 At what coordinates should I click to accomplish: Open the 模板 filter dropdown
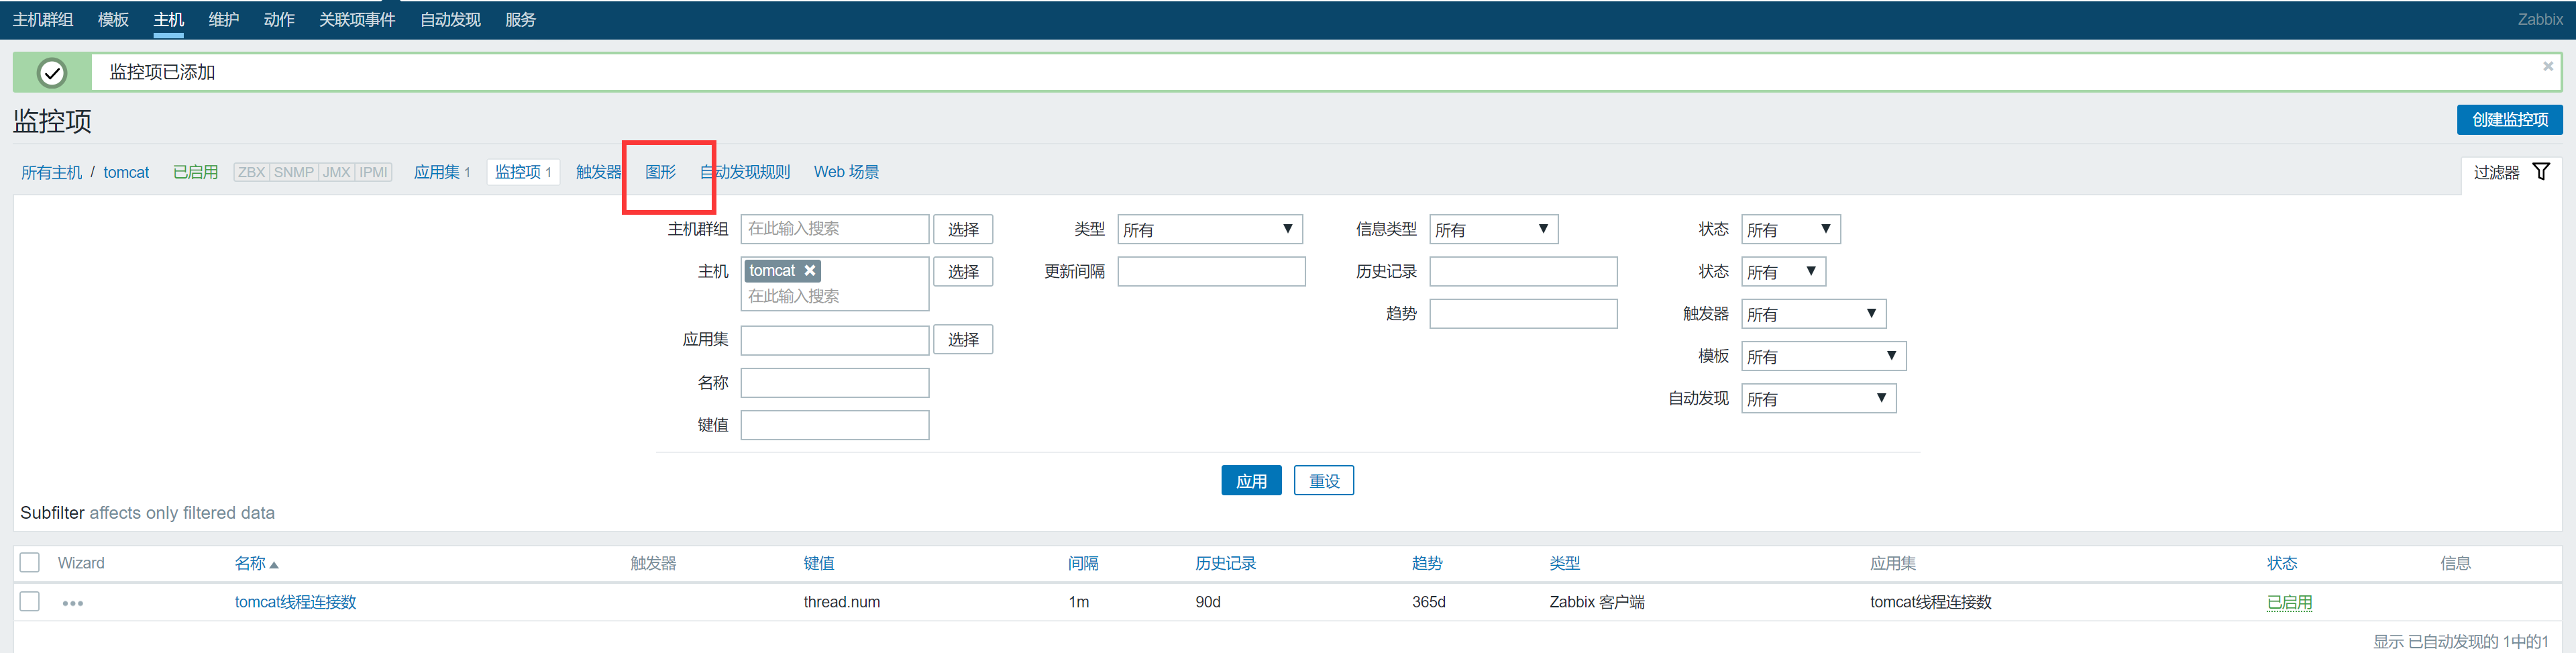(x=1823, y=357)
